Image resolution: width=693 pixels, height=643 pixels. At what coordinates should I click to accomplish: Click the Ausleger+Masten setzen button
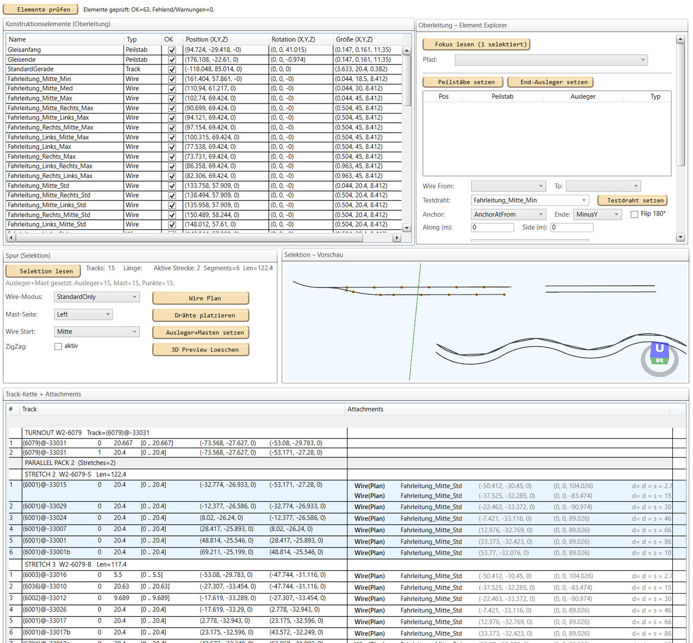201,333
